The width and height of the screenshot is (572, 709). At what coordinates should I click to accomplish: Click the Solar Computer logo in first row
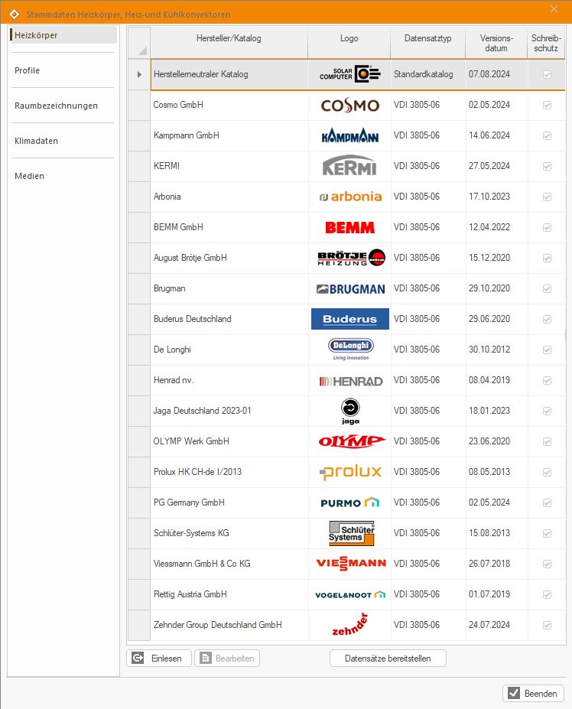(349, 74)
